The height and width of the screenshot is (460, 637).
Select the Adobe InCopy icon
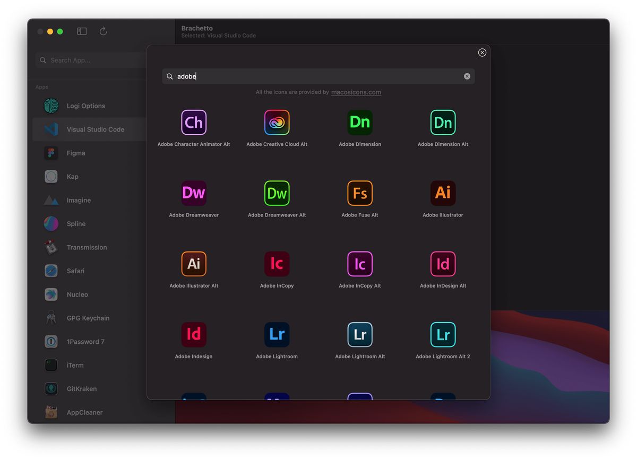(x=277, y=264)
